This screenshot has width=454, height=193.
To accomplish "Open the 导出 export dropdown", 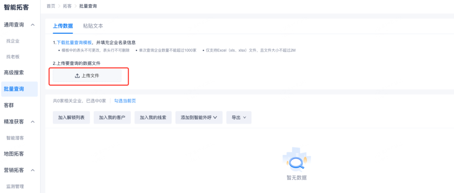I will pos(239,118).
